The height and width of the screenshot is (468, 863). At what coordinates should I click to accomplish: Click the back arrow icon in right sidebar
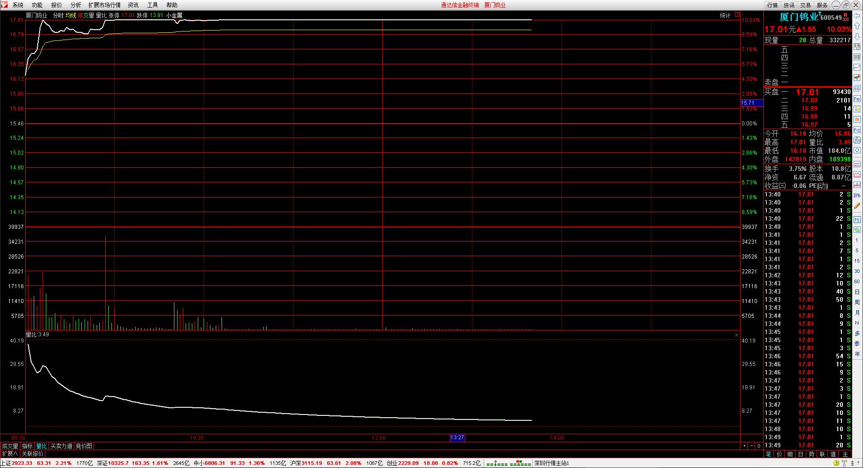point(857,16)
